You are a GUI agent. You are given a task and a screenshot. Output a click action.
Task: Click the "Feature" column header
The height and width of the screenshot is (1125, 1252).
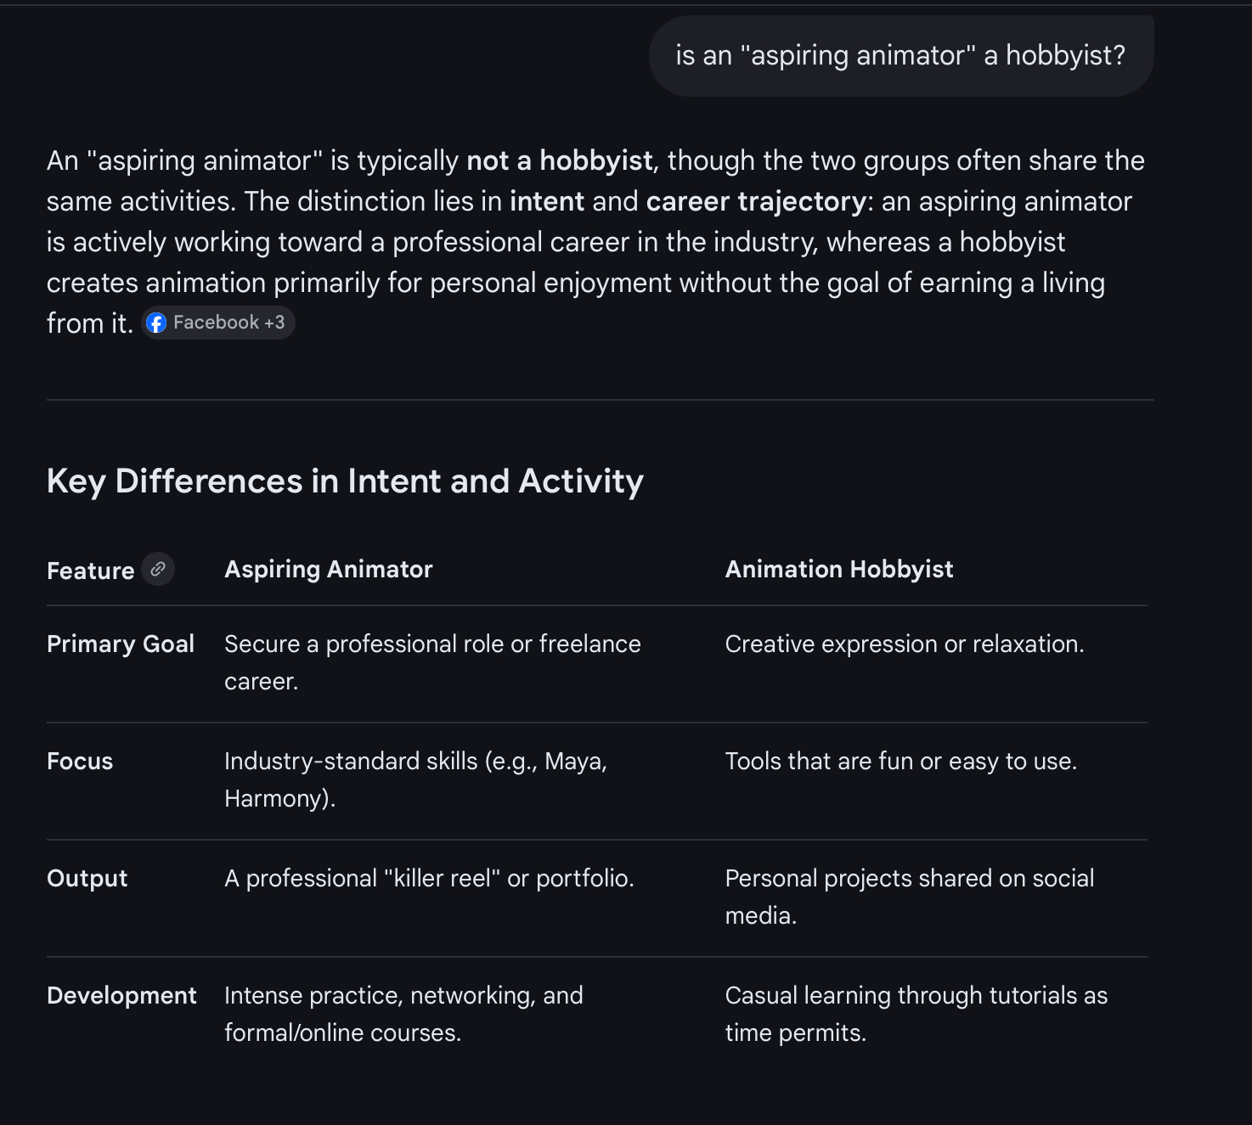coord(91,571)
